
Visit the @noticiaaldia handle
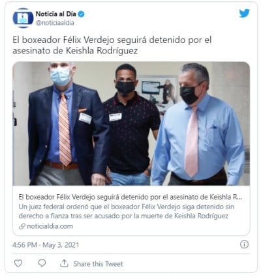point(55,23)
